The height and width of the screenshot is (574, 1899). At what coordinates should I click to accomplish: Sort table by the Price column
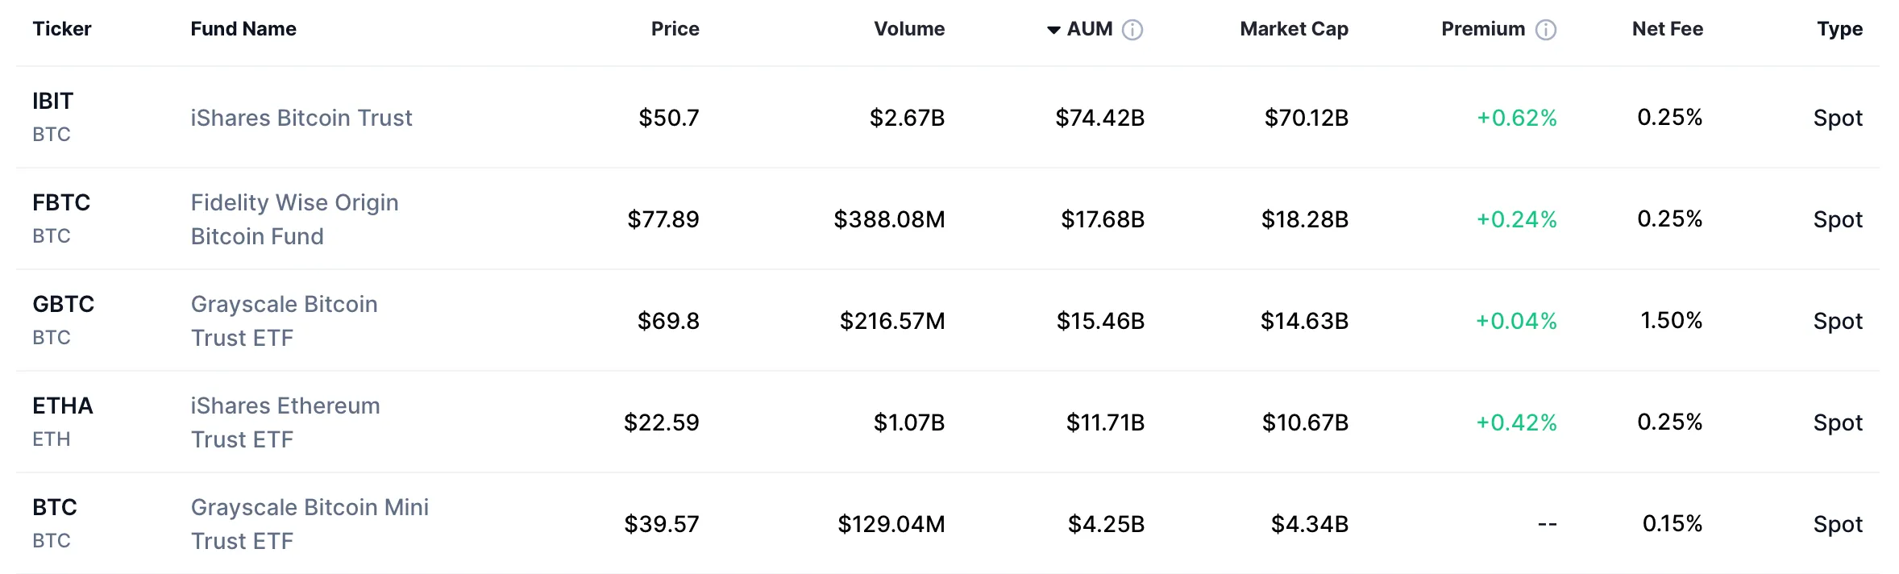(675, 29)
